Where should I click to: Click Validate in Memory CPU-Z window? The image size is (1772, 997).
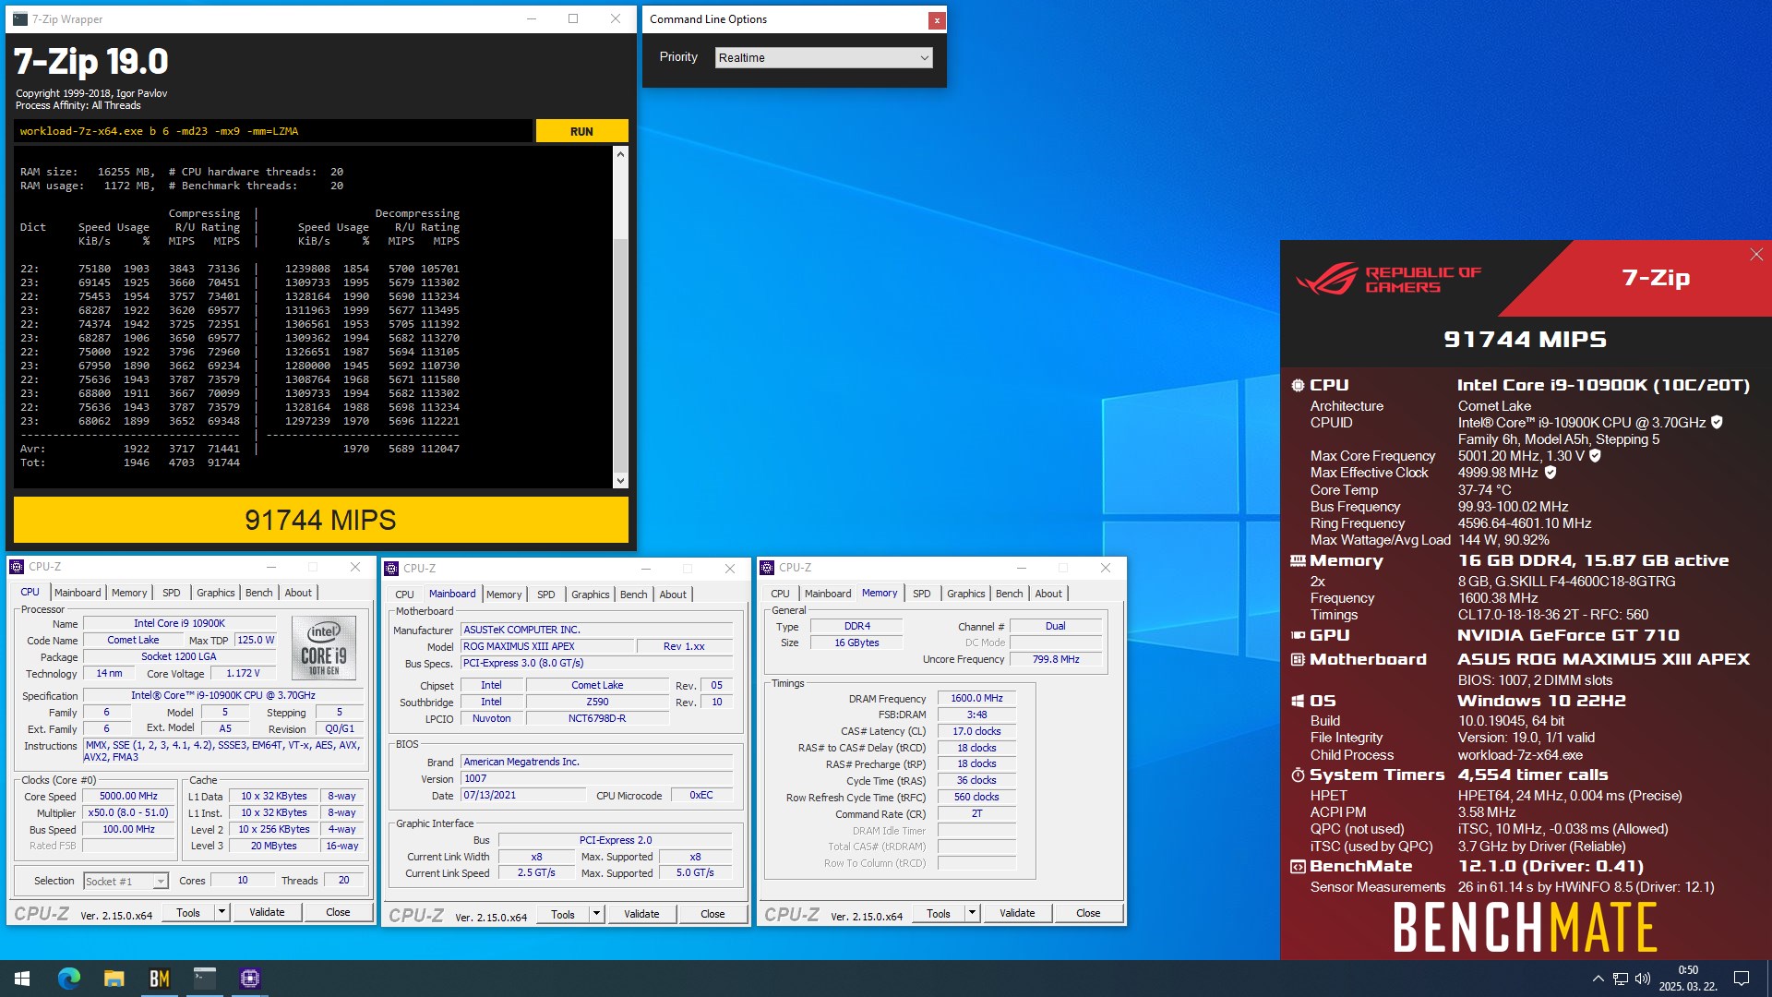1017,913
